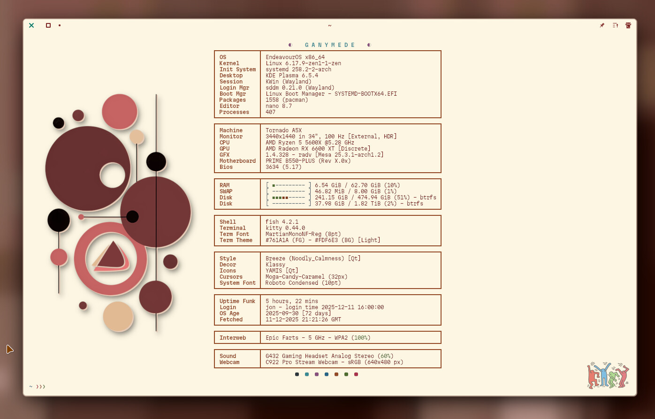This screenshot has width=655, height=419.
Task: Click the triangle logo inside the pink ring
Action: coord(111,257)
